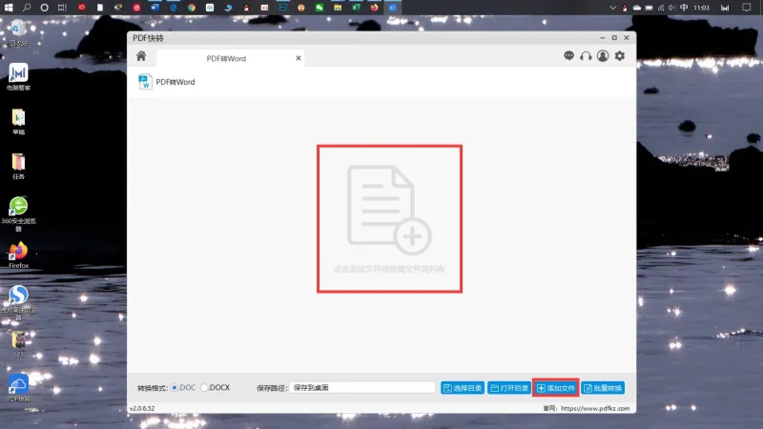Launch Firefox from the desktop
The height and width of the screenshot is (429, 763).
pos(18,255)
